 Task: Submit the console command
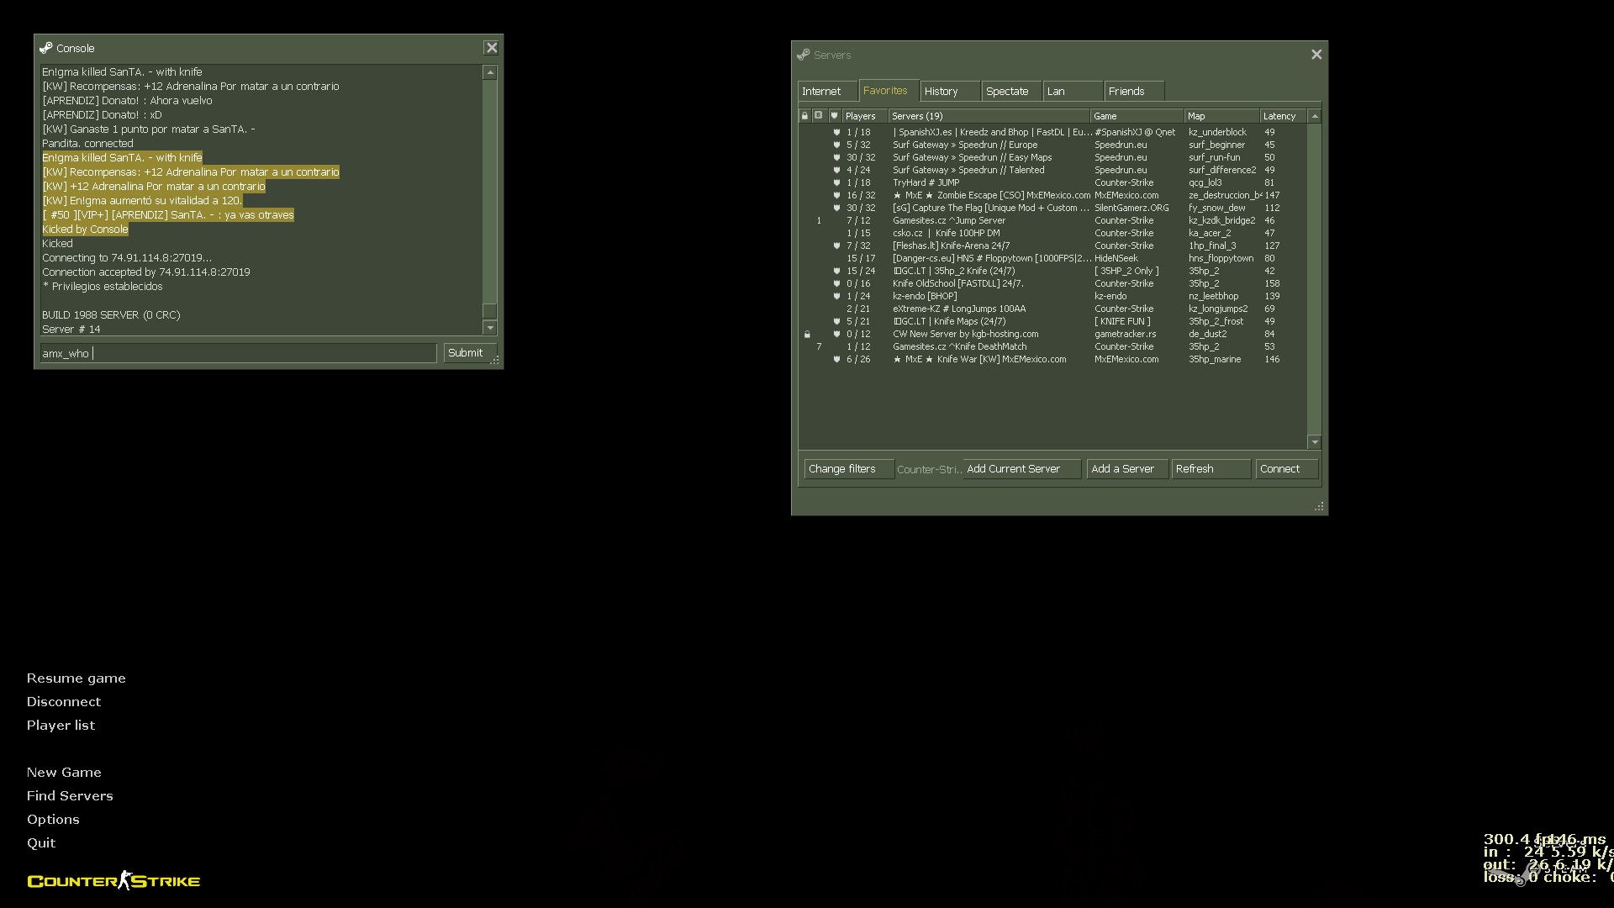[470, 353]
